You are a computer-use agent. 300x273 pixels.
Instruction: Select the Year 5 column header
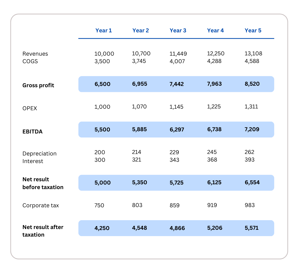tap(253, 31)
